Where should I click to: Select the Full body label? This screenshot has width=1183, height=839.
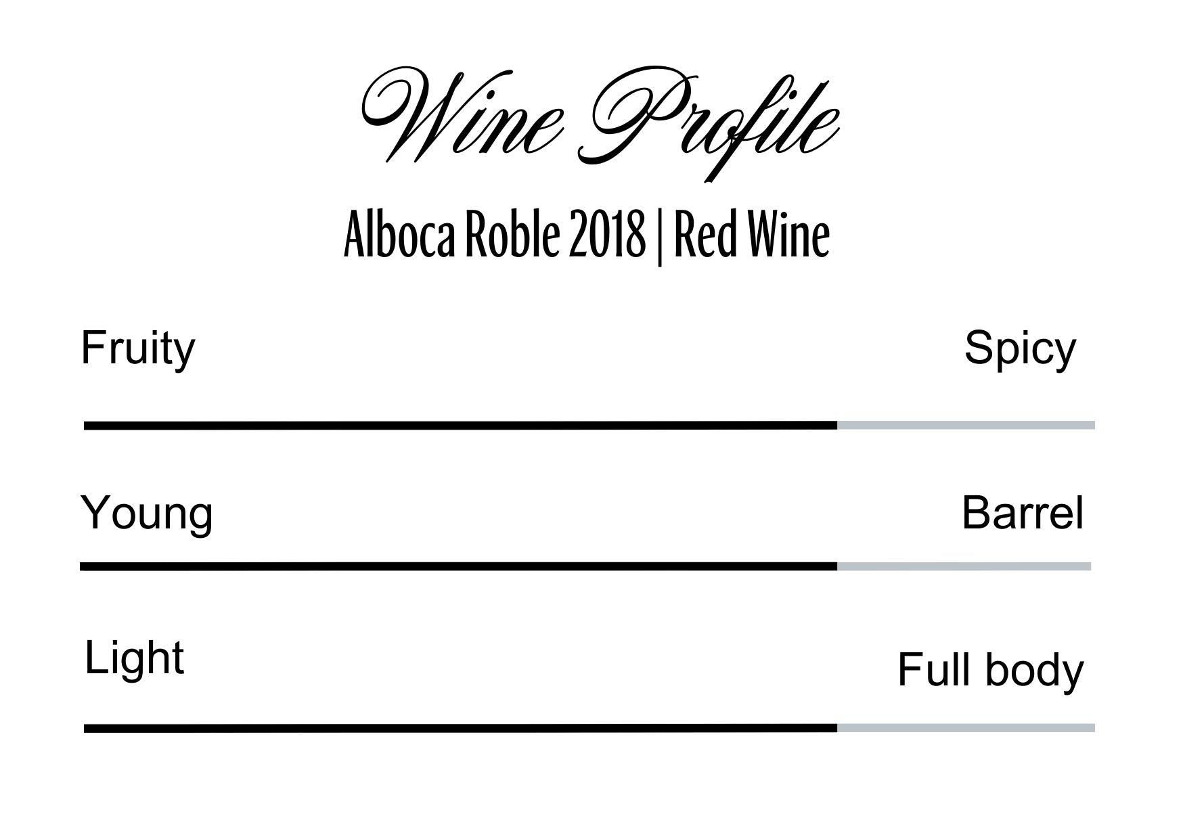click(x=990, y=671)
